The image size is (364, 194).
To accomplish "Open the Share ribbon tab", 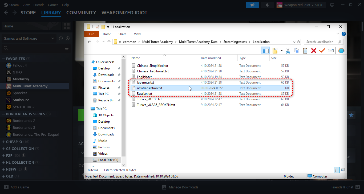I will (123, 34).
